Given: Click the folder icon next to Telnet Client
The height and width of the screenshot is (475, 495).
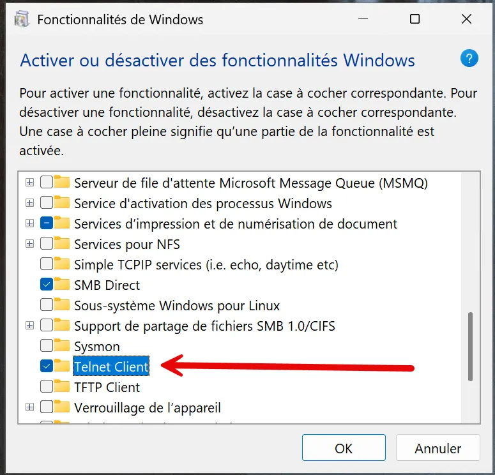Looking at the screenshot, I should (x=61, y=366).
